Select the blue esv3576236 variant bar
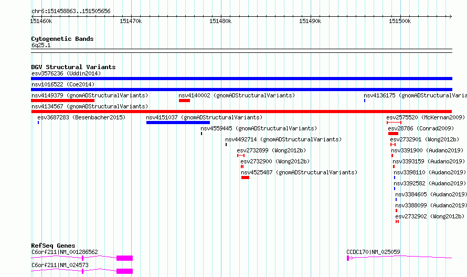Image resolution: width=467 pixels, height=277 pixels. [241, 79]
